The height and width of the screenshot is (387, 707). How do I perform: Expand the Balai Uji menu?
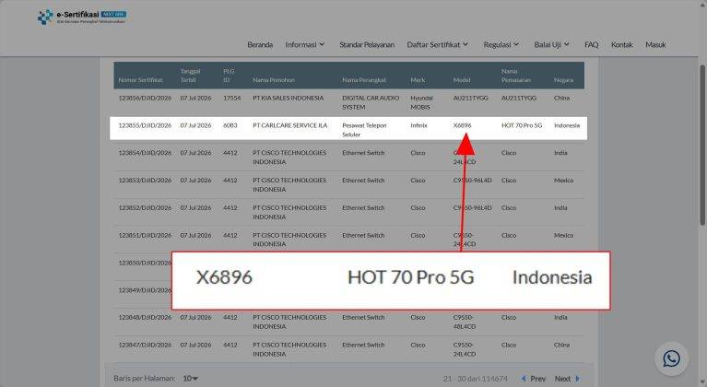pos(551,44)
